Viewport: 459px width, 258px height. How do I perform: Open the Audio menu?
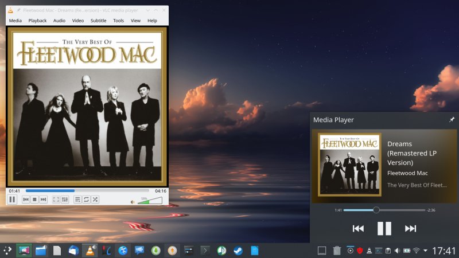coord(59,21)
